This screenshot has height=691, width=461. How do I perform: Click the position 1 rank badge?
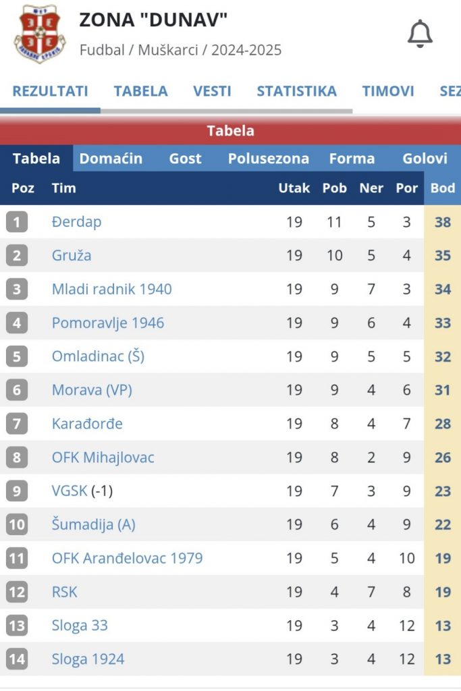17,221
